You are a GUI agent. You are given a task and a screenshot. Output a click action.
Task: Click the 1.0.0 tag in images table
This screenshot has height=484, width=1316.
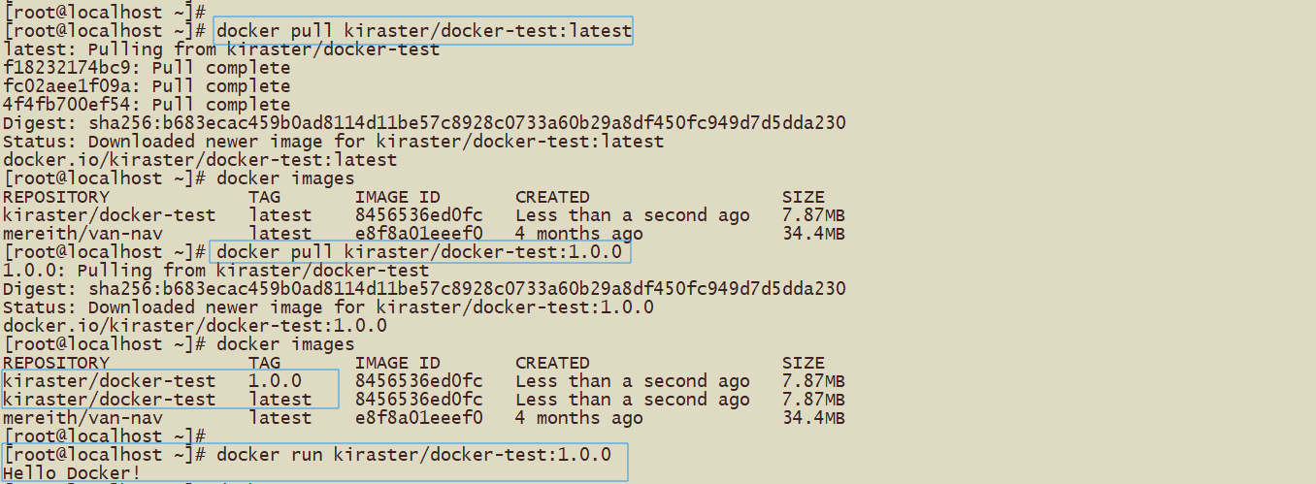275,381
